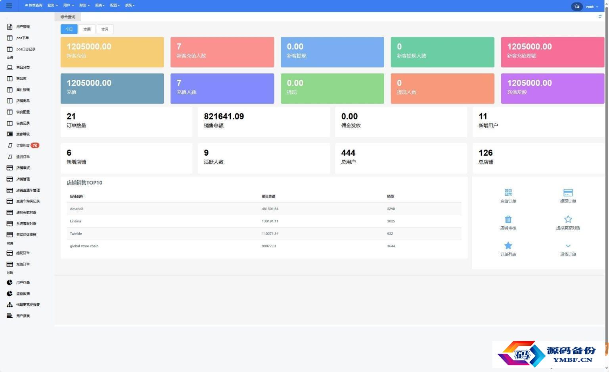Click the 销售总额 821641.09 stat card
The image size is (609, 372).
(264, 122)
